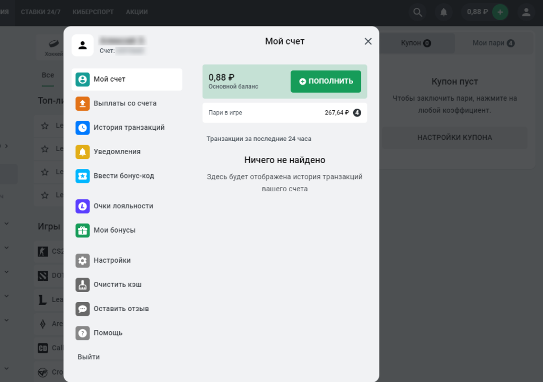Open КИБЕРСПОРТ in top navigation
This screenshot has width=543, height=382.
[93, 12]
